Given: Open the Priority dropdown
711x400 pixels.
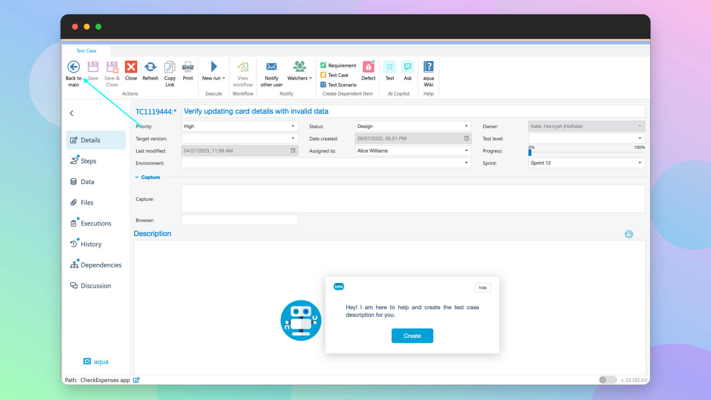Looking at the screenshot, I should point(293,126).
